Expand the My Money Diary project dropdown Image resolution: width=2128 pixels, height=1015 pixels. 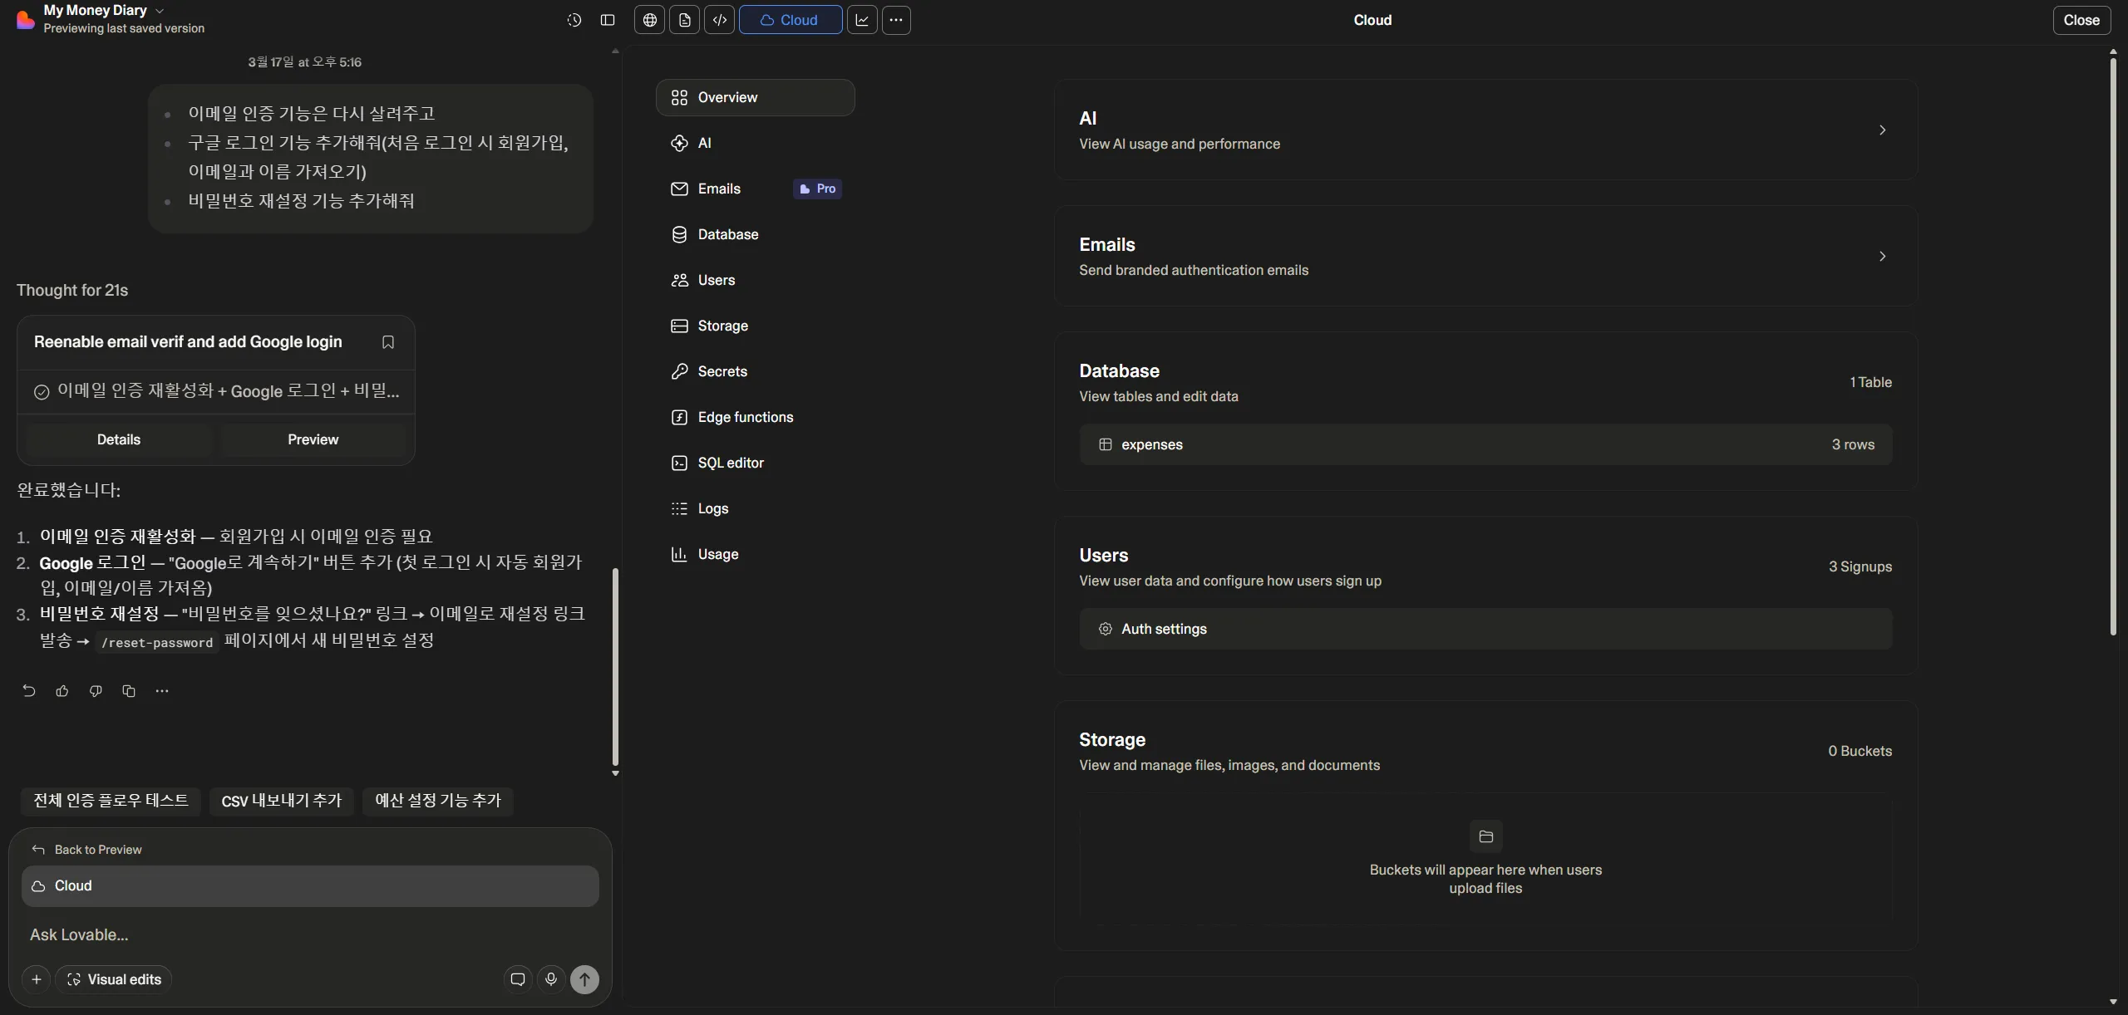[x=160, y=11]
